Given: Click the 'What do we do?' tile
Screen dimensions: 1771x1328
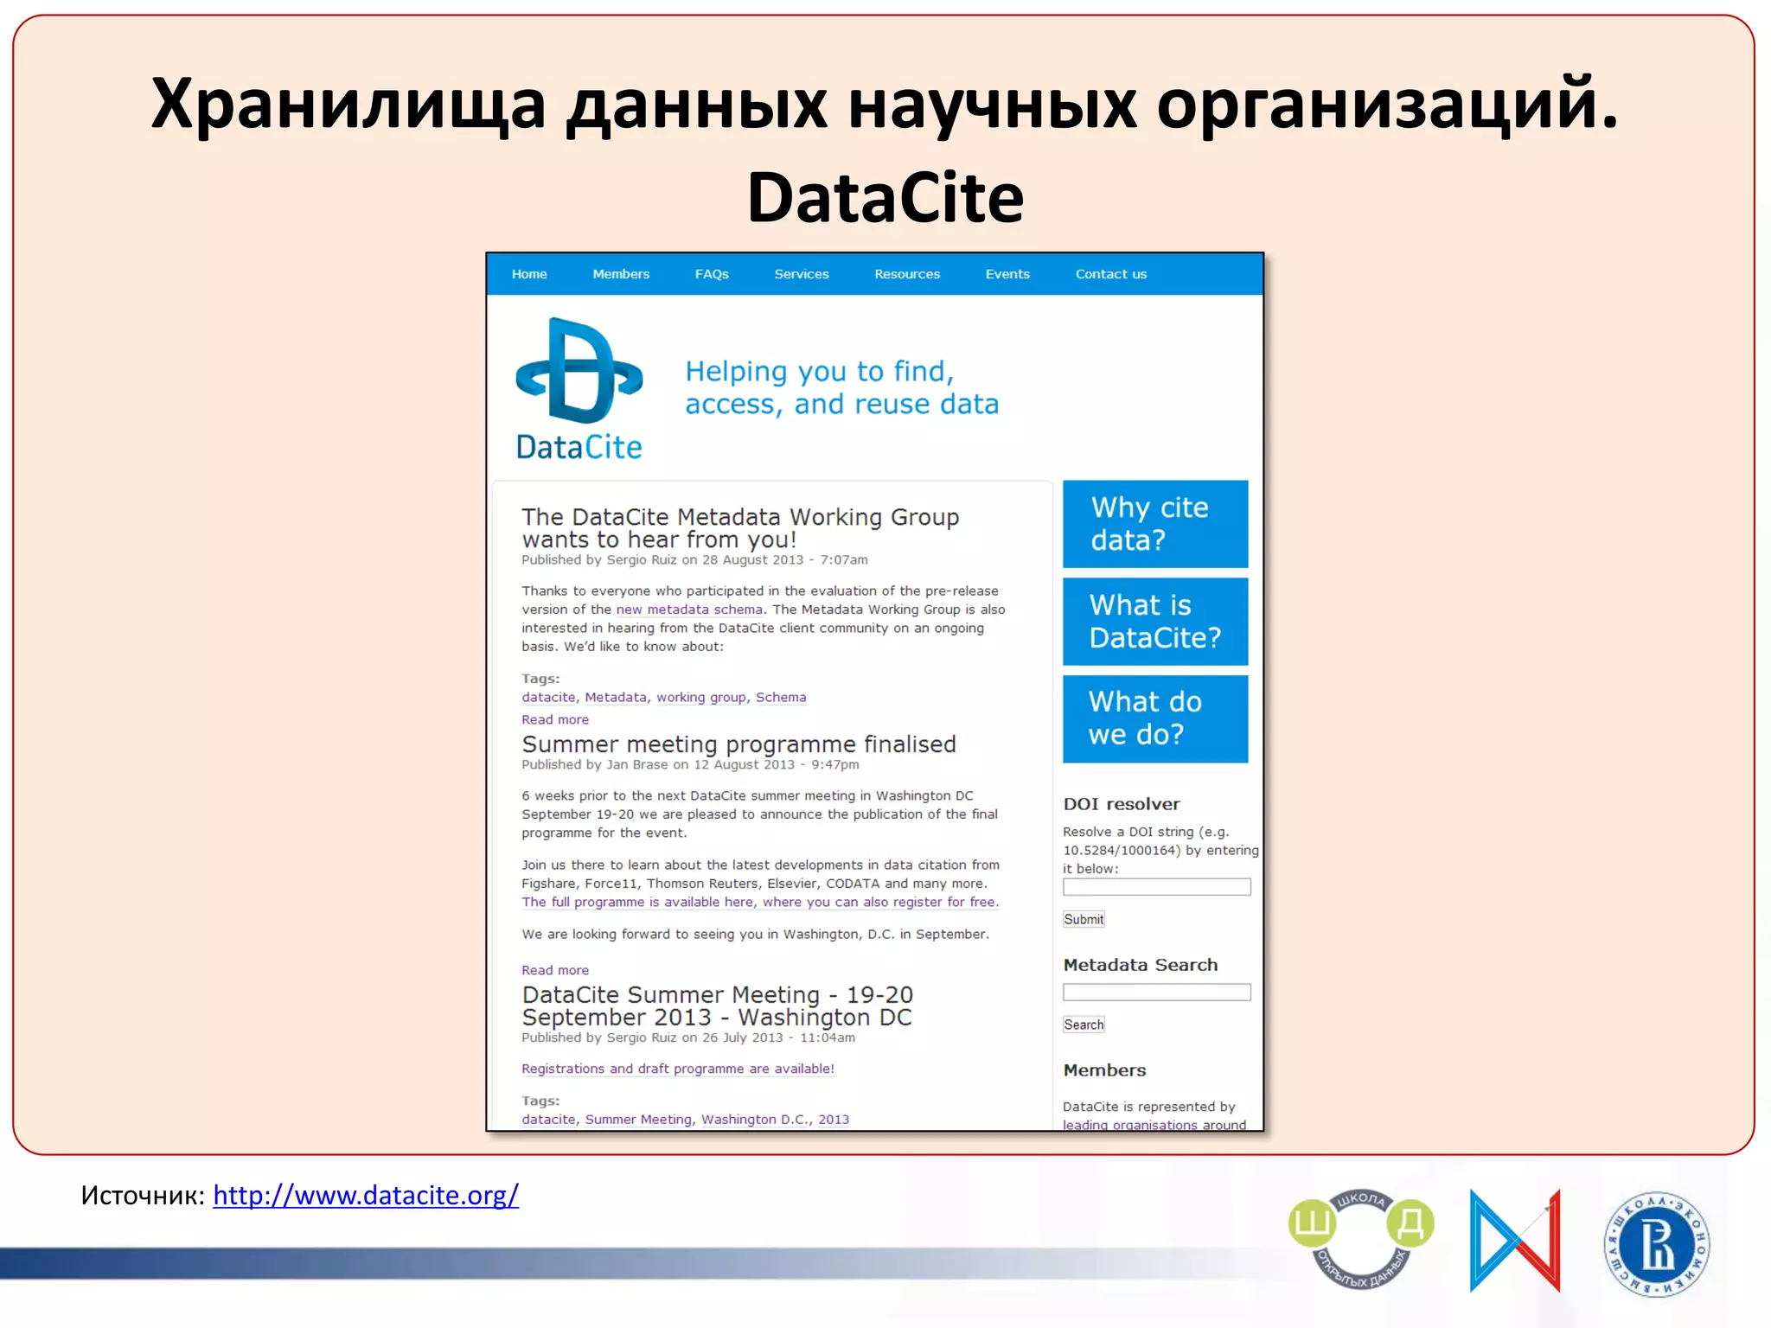Looking at the screenshot, I should point(1155,719).
